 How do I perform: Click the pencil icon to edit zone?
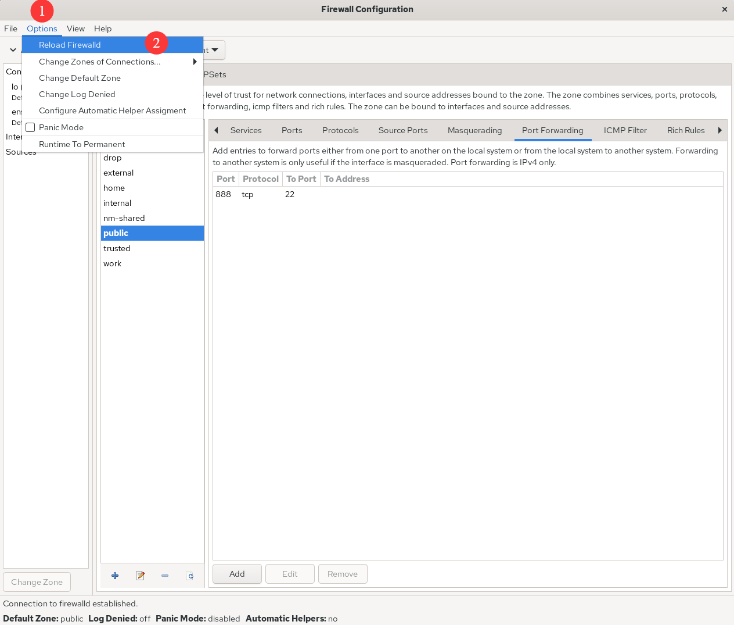click(140, 576)
